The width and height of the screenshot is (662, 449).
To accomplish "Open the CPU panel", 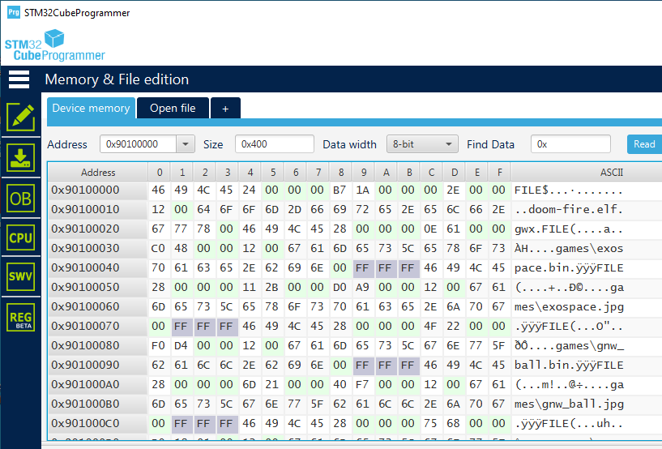I will [20, 237].
